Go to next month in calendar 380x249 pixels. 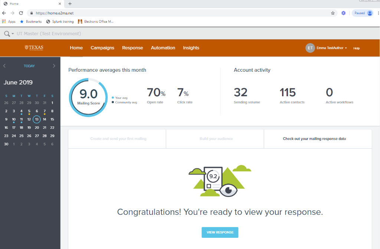coord(54,66)
